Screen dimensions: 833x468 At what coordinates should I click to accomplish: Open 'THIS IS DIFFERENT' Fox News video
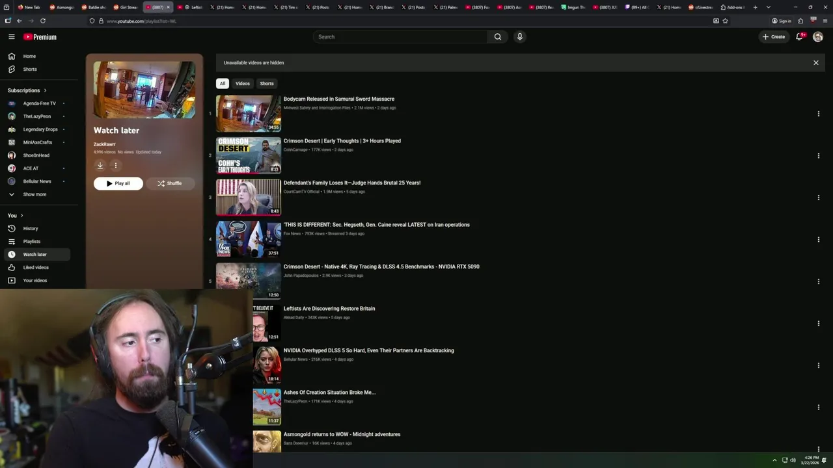coord(377,225)
